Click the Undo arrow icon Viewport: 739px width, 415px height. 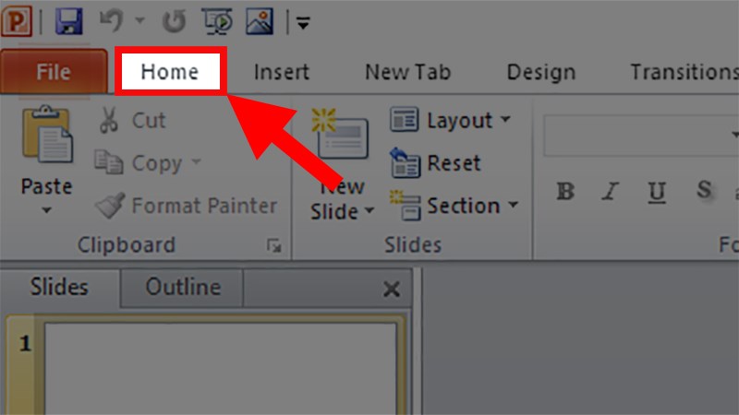coord(111,20)
